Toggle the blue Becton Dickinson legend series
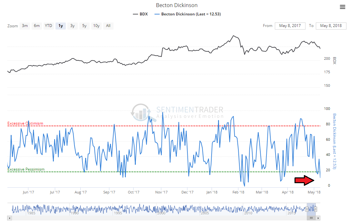The image size is (350, 223). pos(187,14)
